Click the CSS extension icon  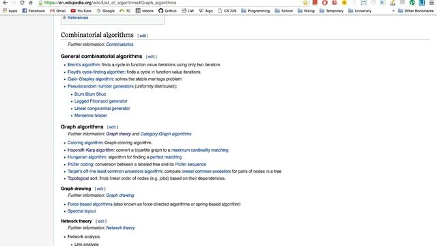(393, 3)
